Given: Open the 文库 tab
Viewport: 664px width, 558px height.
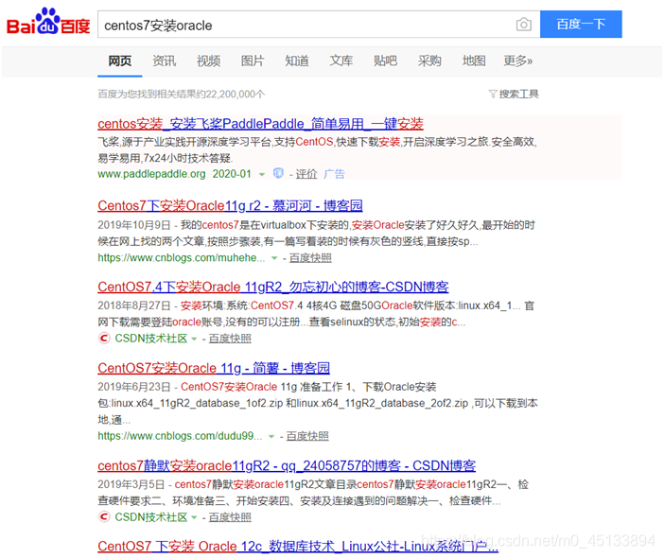Looking at the screenshot, I should [x=341, y=61].
